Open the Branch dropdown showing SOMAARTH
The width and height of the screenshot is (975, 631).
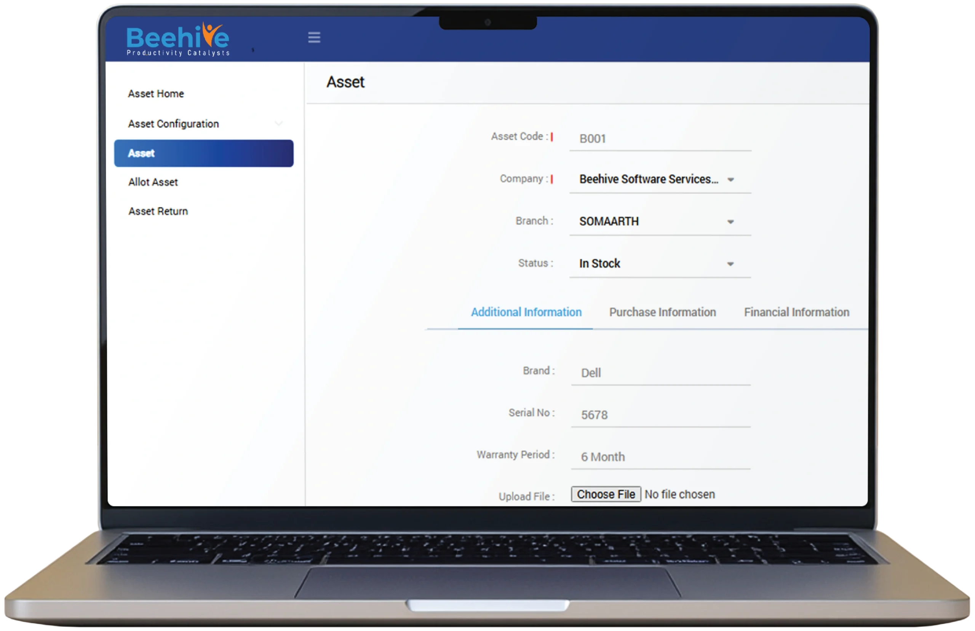click(660, 221)
